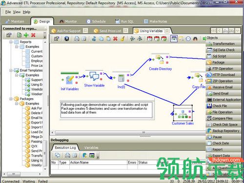Image resolution: width=244 pixels, height=183 pixels.
Task: Switch to the Maintain tab
Action: coord(15,21)
